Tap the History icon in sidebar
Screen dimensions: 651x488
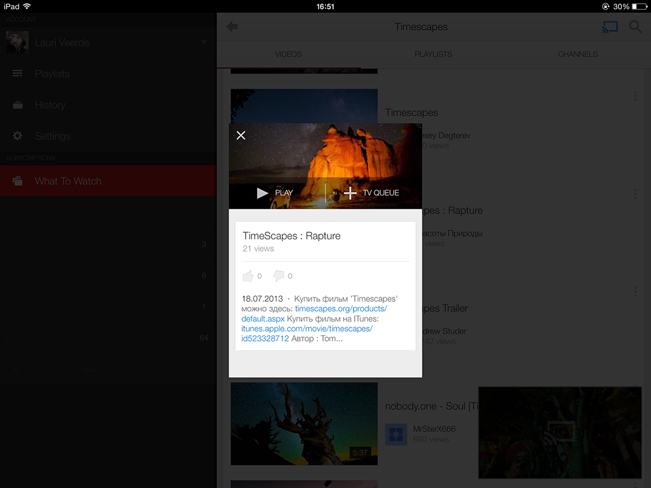coord(18,105)
